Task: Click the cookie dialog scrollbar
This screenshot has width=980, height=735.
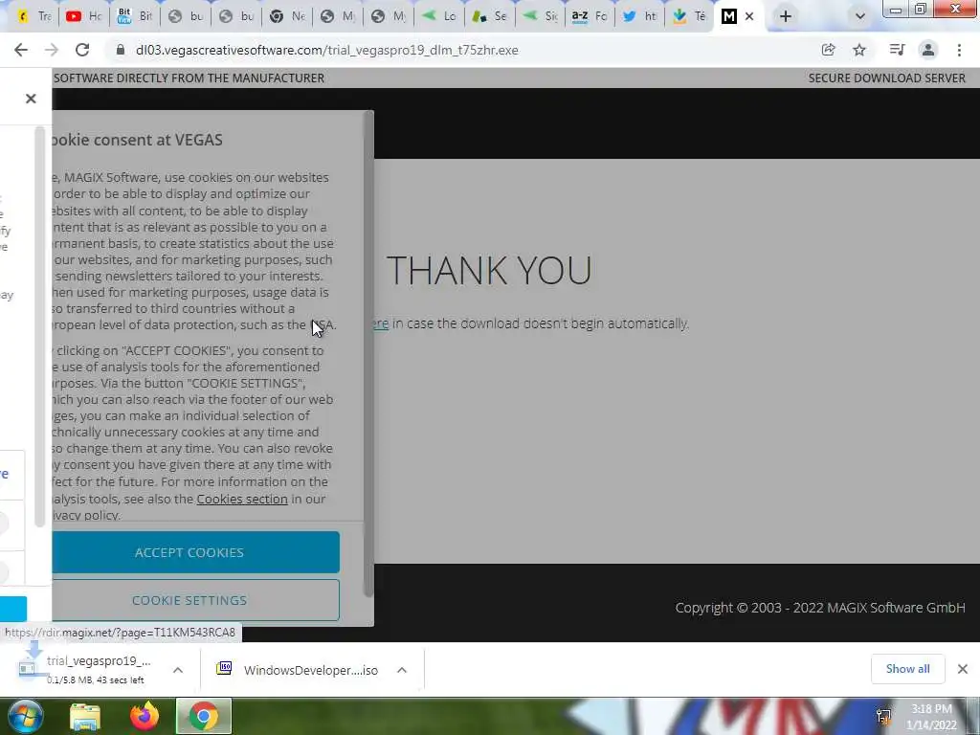Action: [x=368, y=356]
